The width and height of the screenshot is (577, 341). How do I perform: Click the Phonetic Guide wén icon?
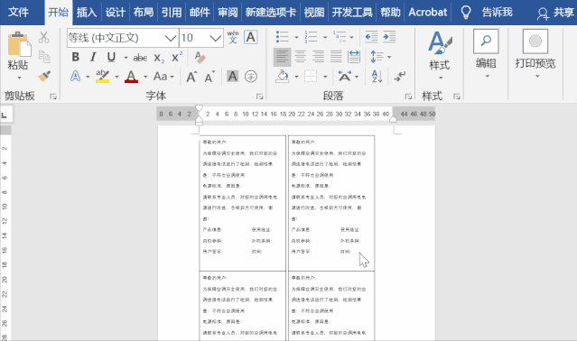(233, 37)
